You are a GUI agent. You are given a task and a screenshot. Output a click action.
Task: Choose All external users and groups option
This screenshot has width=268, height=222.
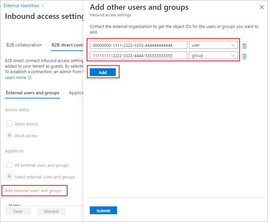click(x=9, y=165)
